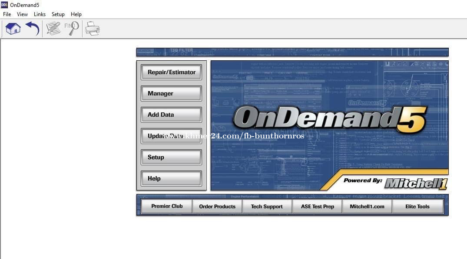467x259 pixels.
Task: Click the Back arrow toolbar icon
Action: 33,29
